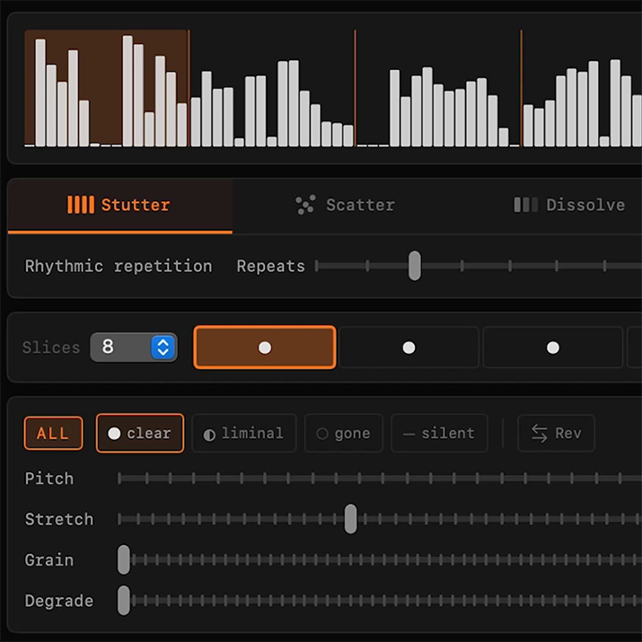Click the Stretch slider handle
Image resolution: width=642 pixels, height=642 pixels.
click(350, 519)
